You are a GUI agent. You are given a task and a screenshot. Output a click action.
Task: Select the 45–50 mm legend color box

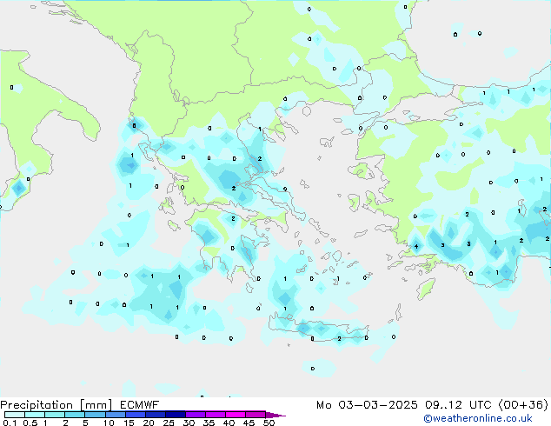[x=256, y=415]
